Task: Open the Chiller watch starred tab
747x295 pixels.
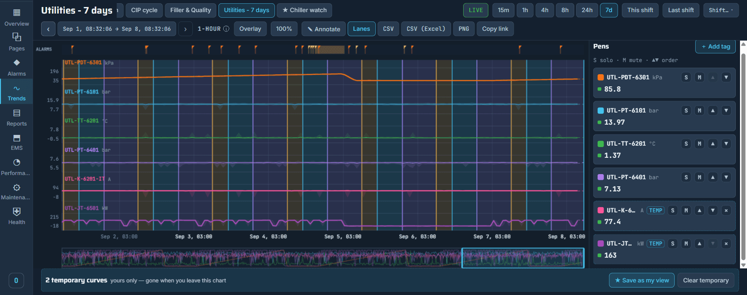Action: click(x=304, y=10)
